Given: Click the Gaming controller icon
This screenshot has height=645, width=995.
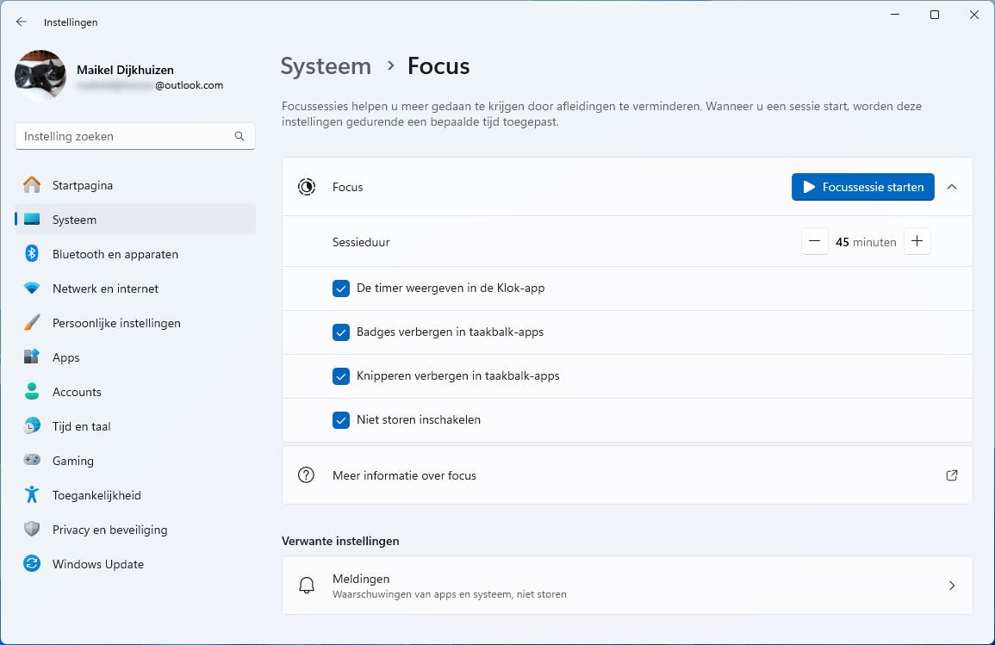Looking at the screenshot, I should pos(32,461).
